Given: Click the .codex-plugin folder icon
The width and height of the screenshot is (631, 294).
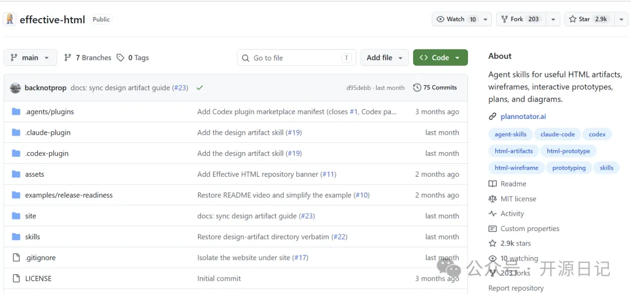Looking at the screenshot, I should 16,153.
